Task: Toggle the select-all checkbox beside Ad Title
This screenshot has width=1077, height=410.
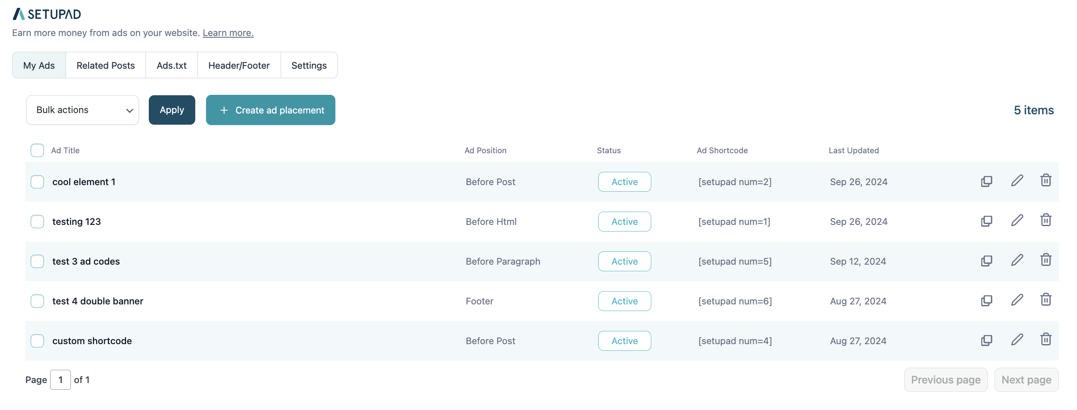Action: tap(37, 150)
